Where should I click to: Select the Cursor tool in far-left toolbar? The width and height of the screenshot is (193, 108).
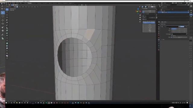point(3,16)
